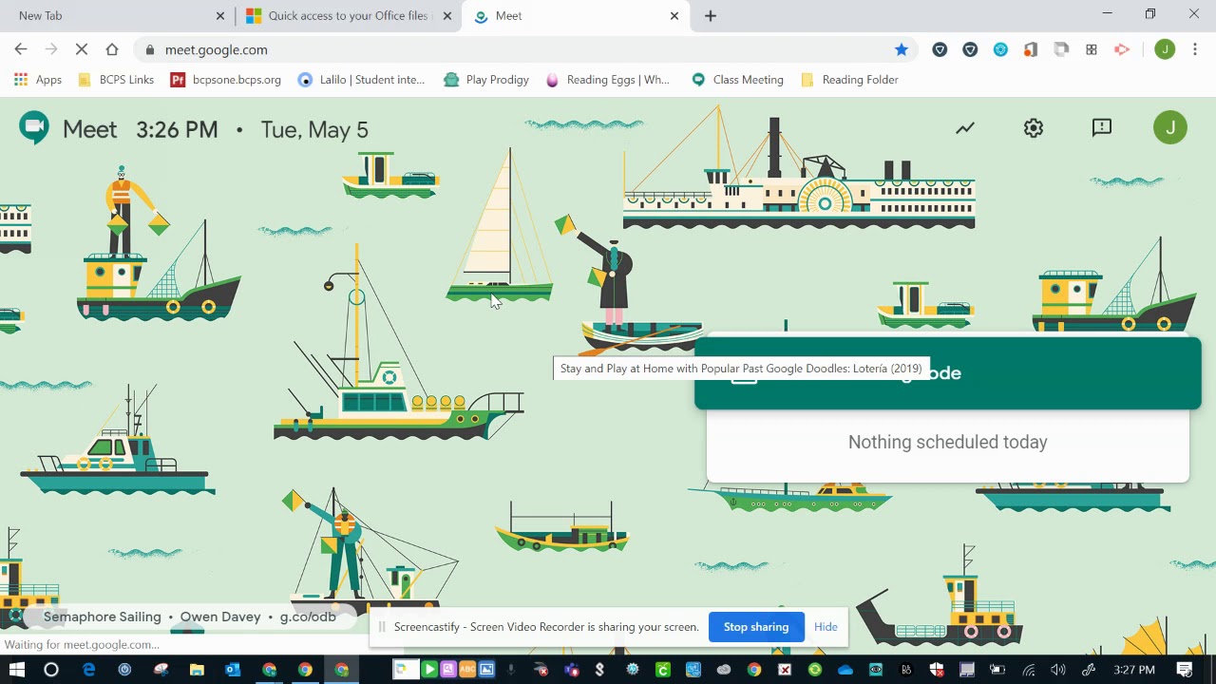The height and width of the screenshot is (684, 1216).
Task: Click the Screencastify extension icon
Action: coord(1122,49)
